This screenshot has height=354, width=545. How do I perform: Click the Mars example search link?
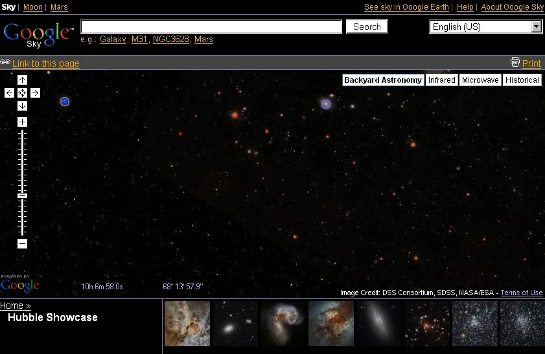point(203,39)
